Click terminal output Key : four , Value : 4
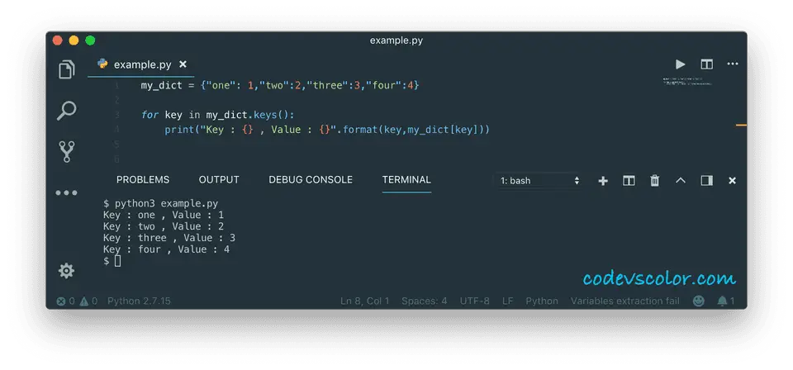 click(166, 249)
